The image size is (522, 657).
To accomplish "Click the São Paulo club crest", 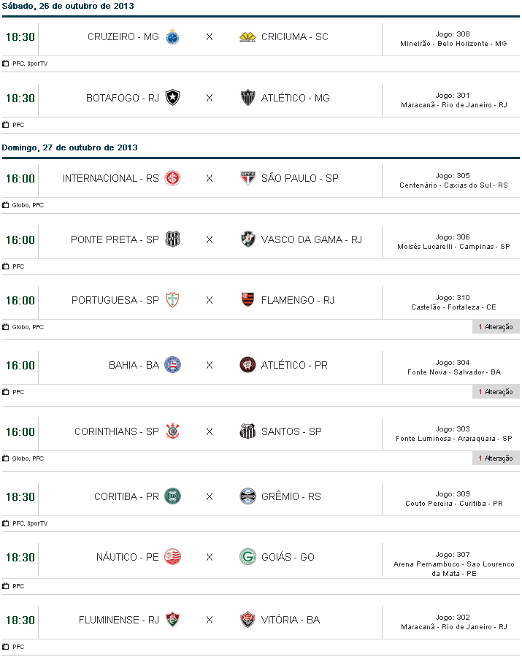I will coord(247,178).
